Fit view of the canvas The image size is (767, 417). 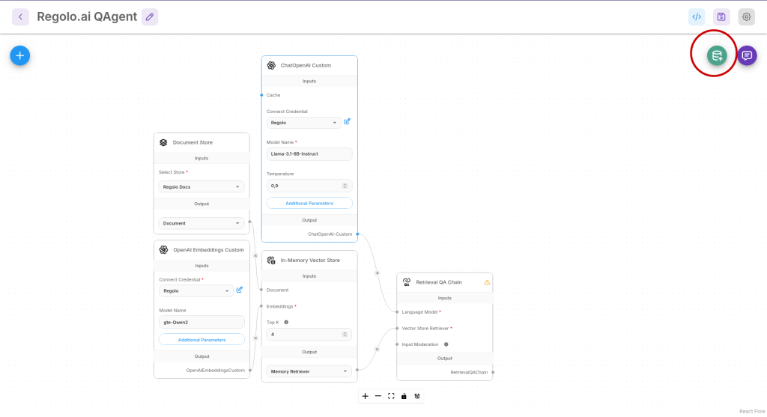(x=391, y=396)
